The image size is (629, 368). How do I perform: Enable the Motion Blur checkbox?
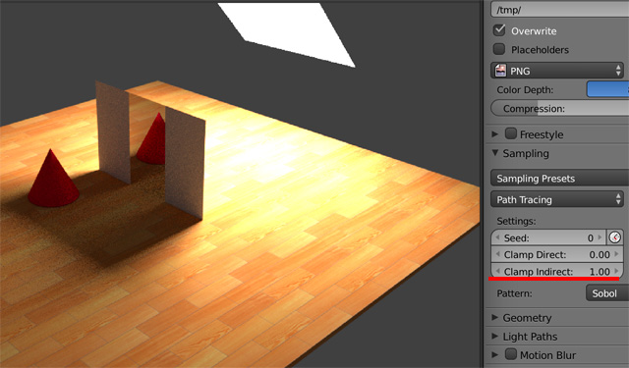511,354
